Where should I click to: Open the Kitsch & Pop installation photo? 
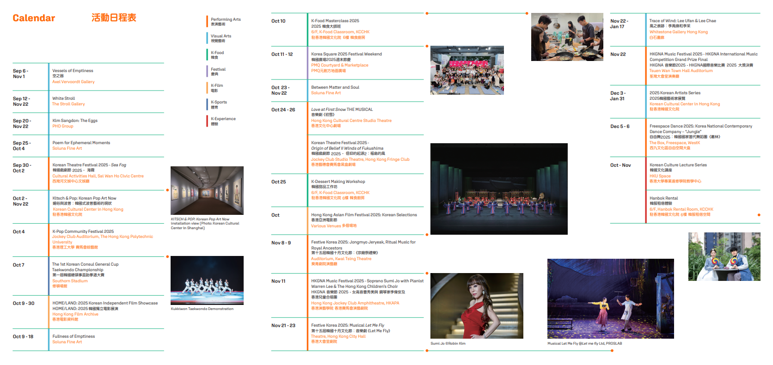(207, 190)
